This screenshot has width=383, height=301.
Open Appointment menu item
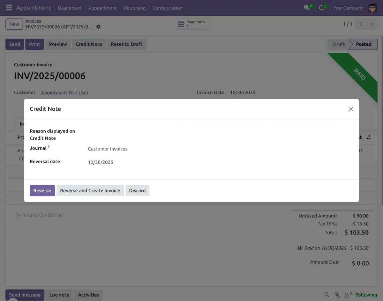click(102, 8)
